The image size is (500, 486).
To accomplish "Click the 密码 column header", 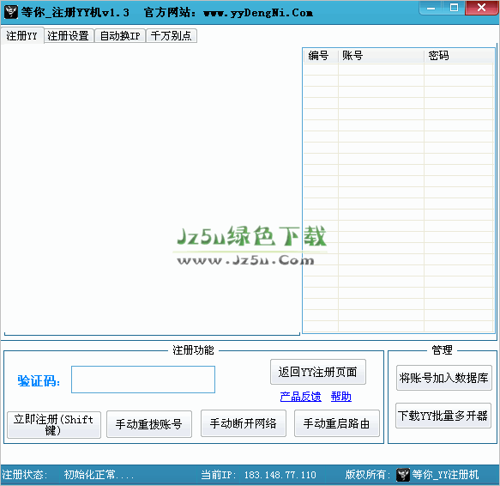I will tap(459, 56).
